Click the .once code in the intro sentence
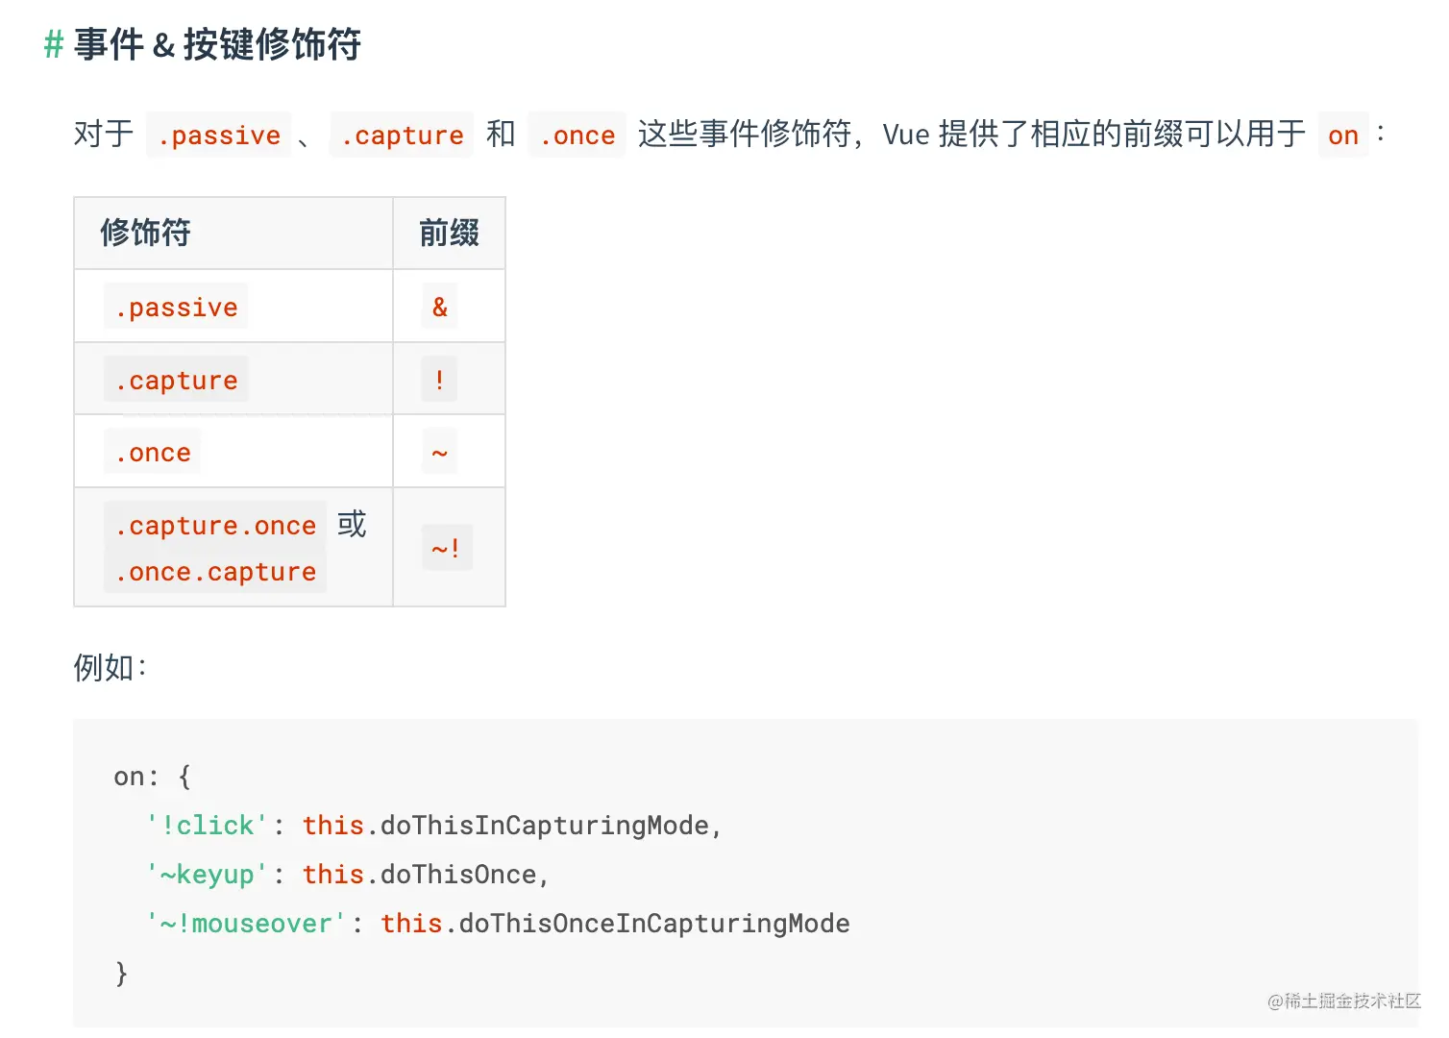 point(577,136)
